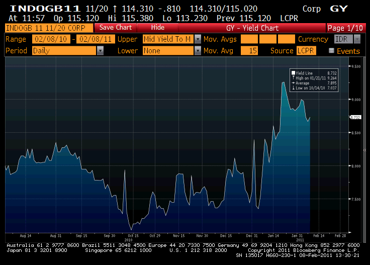Click the INDOGB 11 11/20 CORP security field
This screenshot has height=265, width=370.
(x=49, y=28)
